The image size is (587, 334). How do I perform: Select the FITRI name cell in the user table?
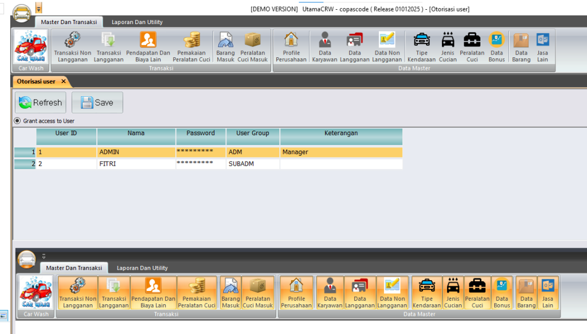pyautogui.click(x=136, y=164)
